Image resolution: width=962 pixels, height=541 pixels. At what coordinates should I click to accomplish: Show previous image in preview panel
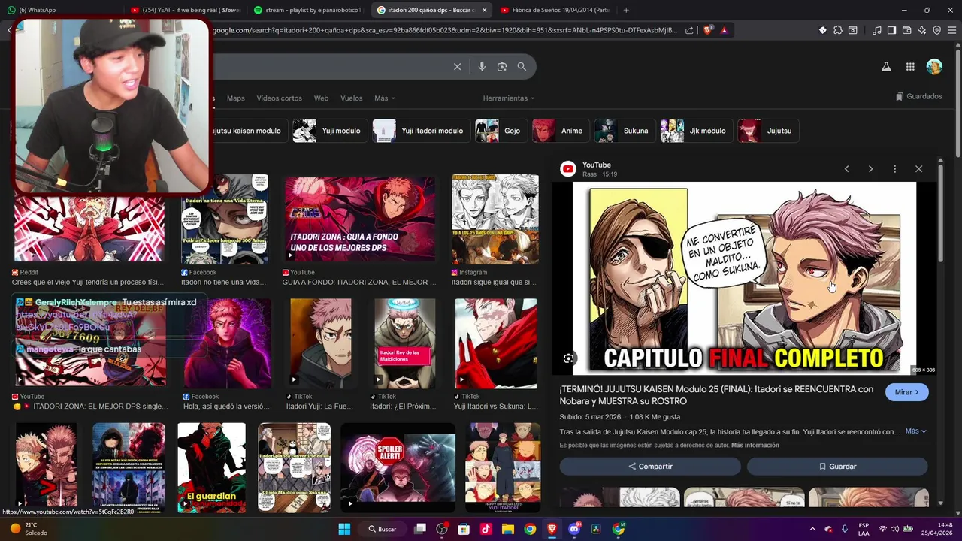pos(846,169)
